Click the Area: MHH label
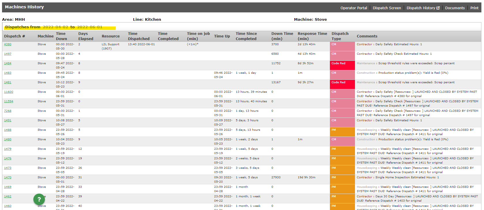This screenshot has height=210, width=484. click(x=14, y=20)
